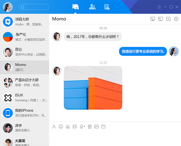Click the voice message microphone icon
The image size is (181, 146).
[x=81, y=127]
